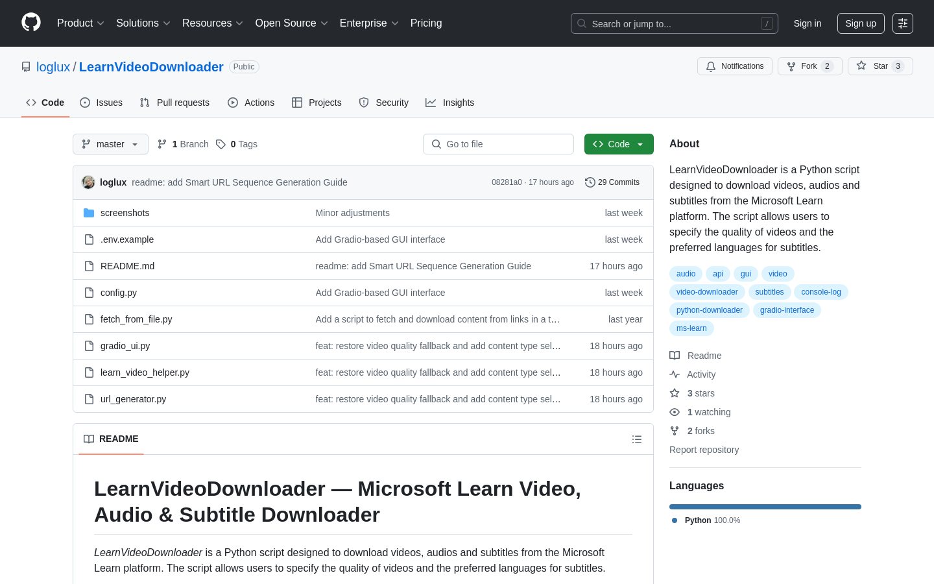Switch to the Pull requests tab
This screenshot has width=934, height=584.
(174, 103)
